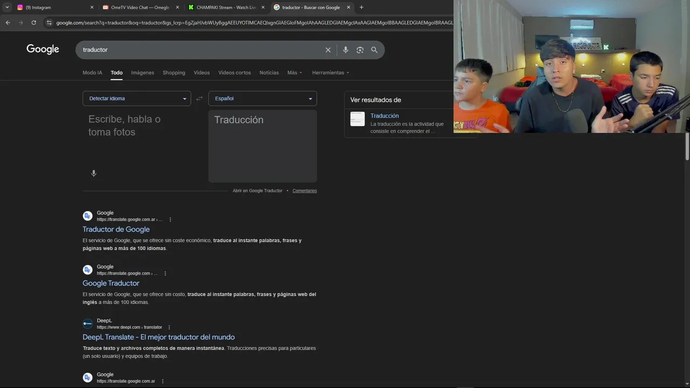Open the Traductor de Google result link
The width and height of the screenshot is (690, 388).
[x=116, y=230]
